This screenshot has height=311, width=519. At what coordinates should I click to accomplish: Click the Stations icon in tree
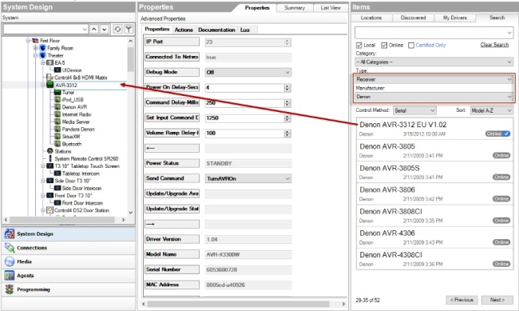[50, 151]
